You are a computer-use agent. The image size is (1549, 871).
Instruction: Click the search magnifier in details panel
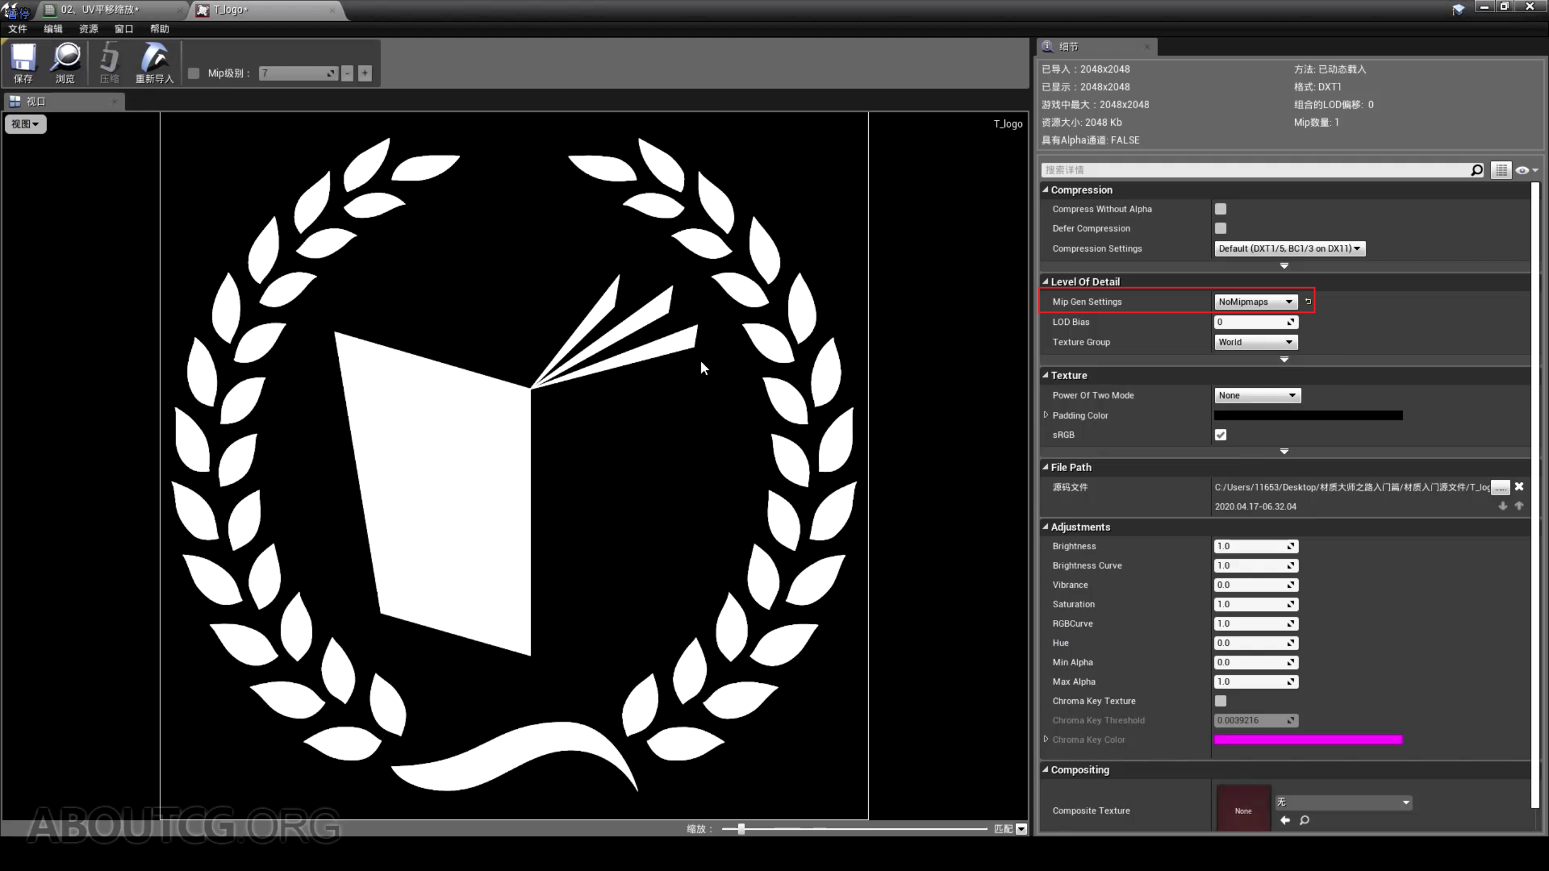point(1476,170)
